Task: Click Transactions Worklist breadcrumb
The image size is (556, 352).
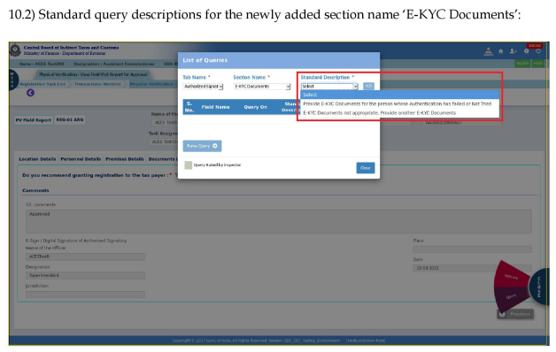Action: point(97,84)
